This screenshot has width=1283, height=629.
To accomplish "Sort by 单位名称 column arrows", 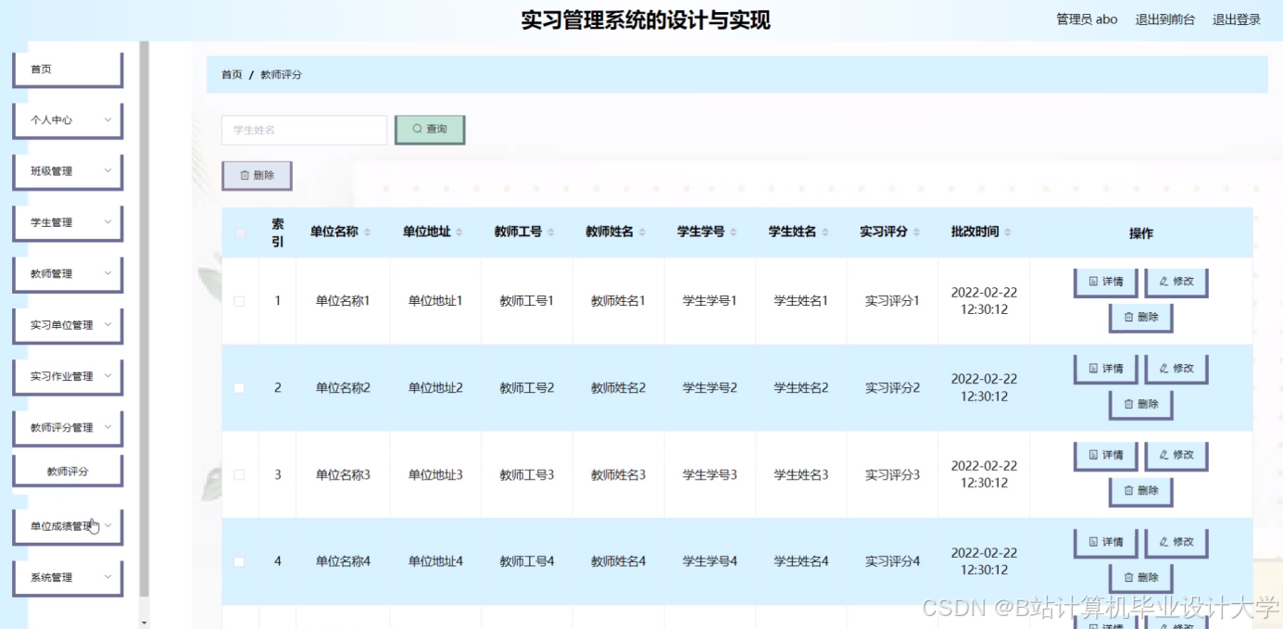I will coord(367,233).
